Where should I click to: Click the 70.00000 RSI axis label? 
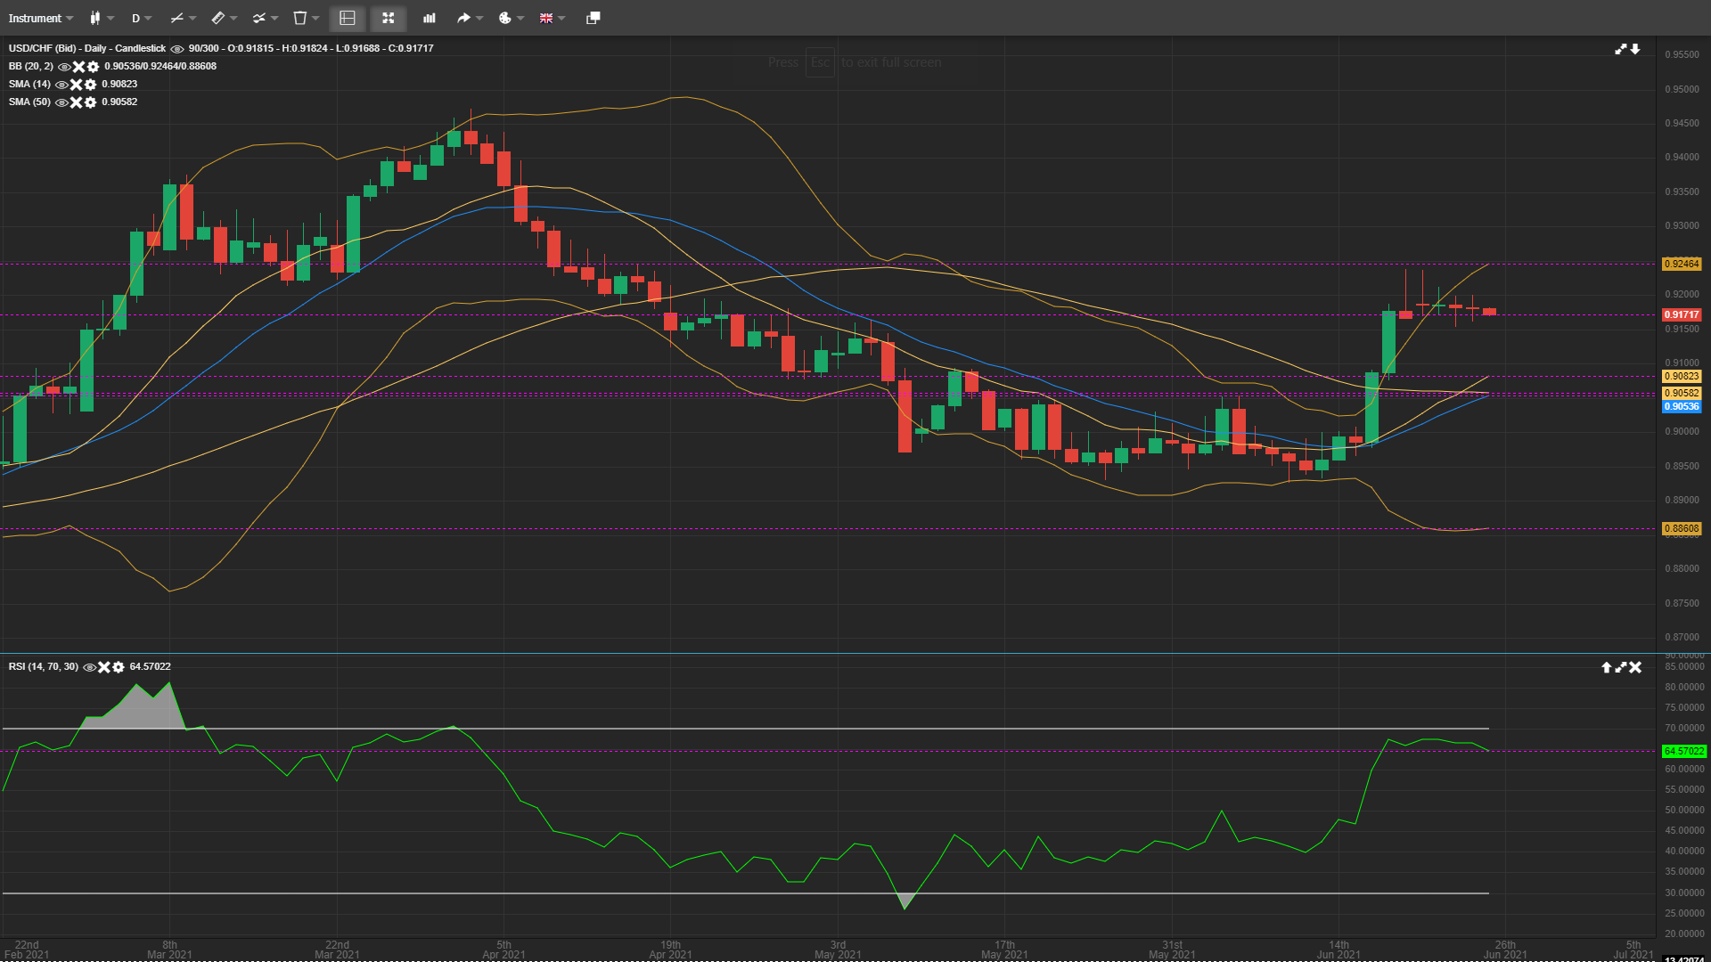point(1684,728)
